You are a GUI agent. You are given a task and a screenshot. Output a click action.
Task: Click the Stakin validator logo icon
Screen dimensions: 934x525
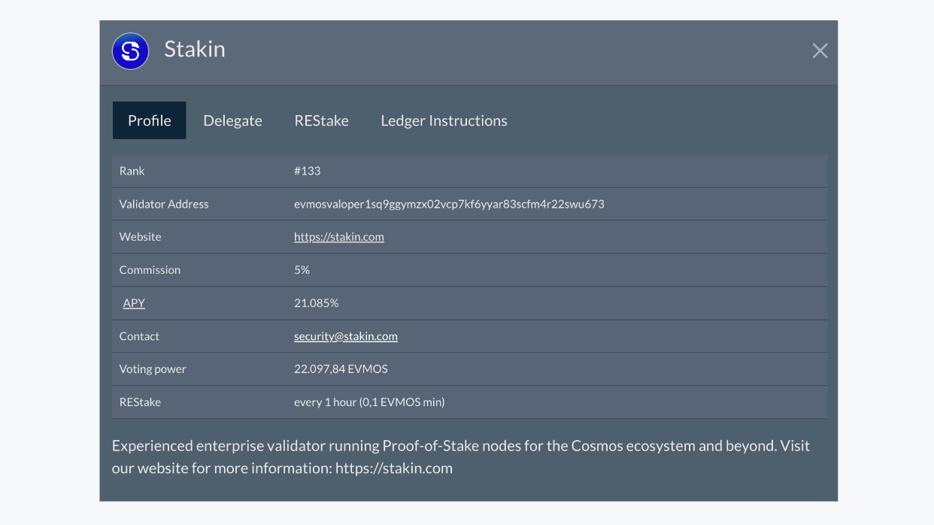[130, 51]
